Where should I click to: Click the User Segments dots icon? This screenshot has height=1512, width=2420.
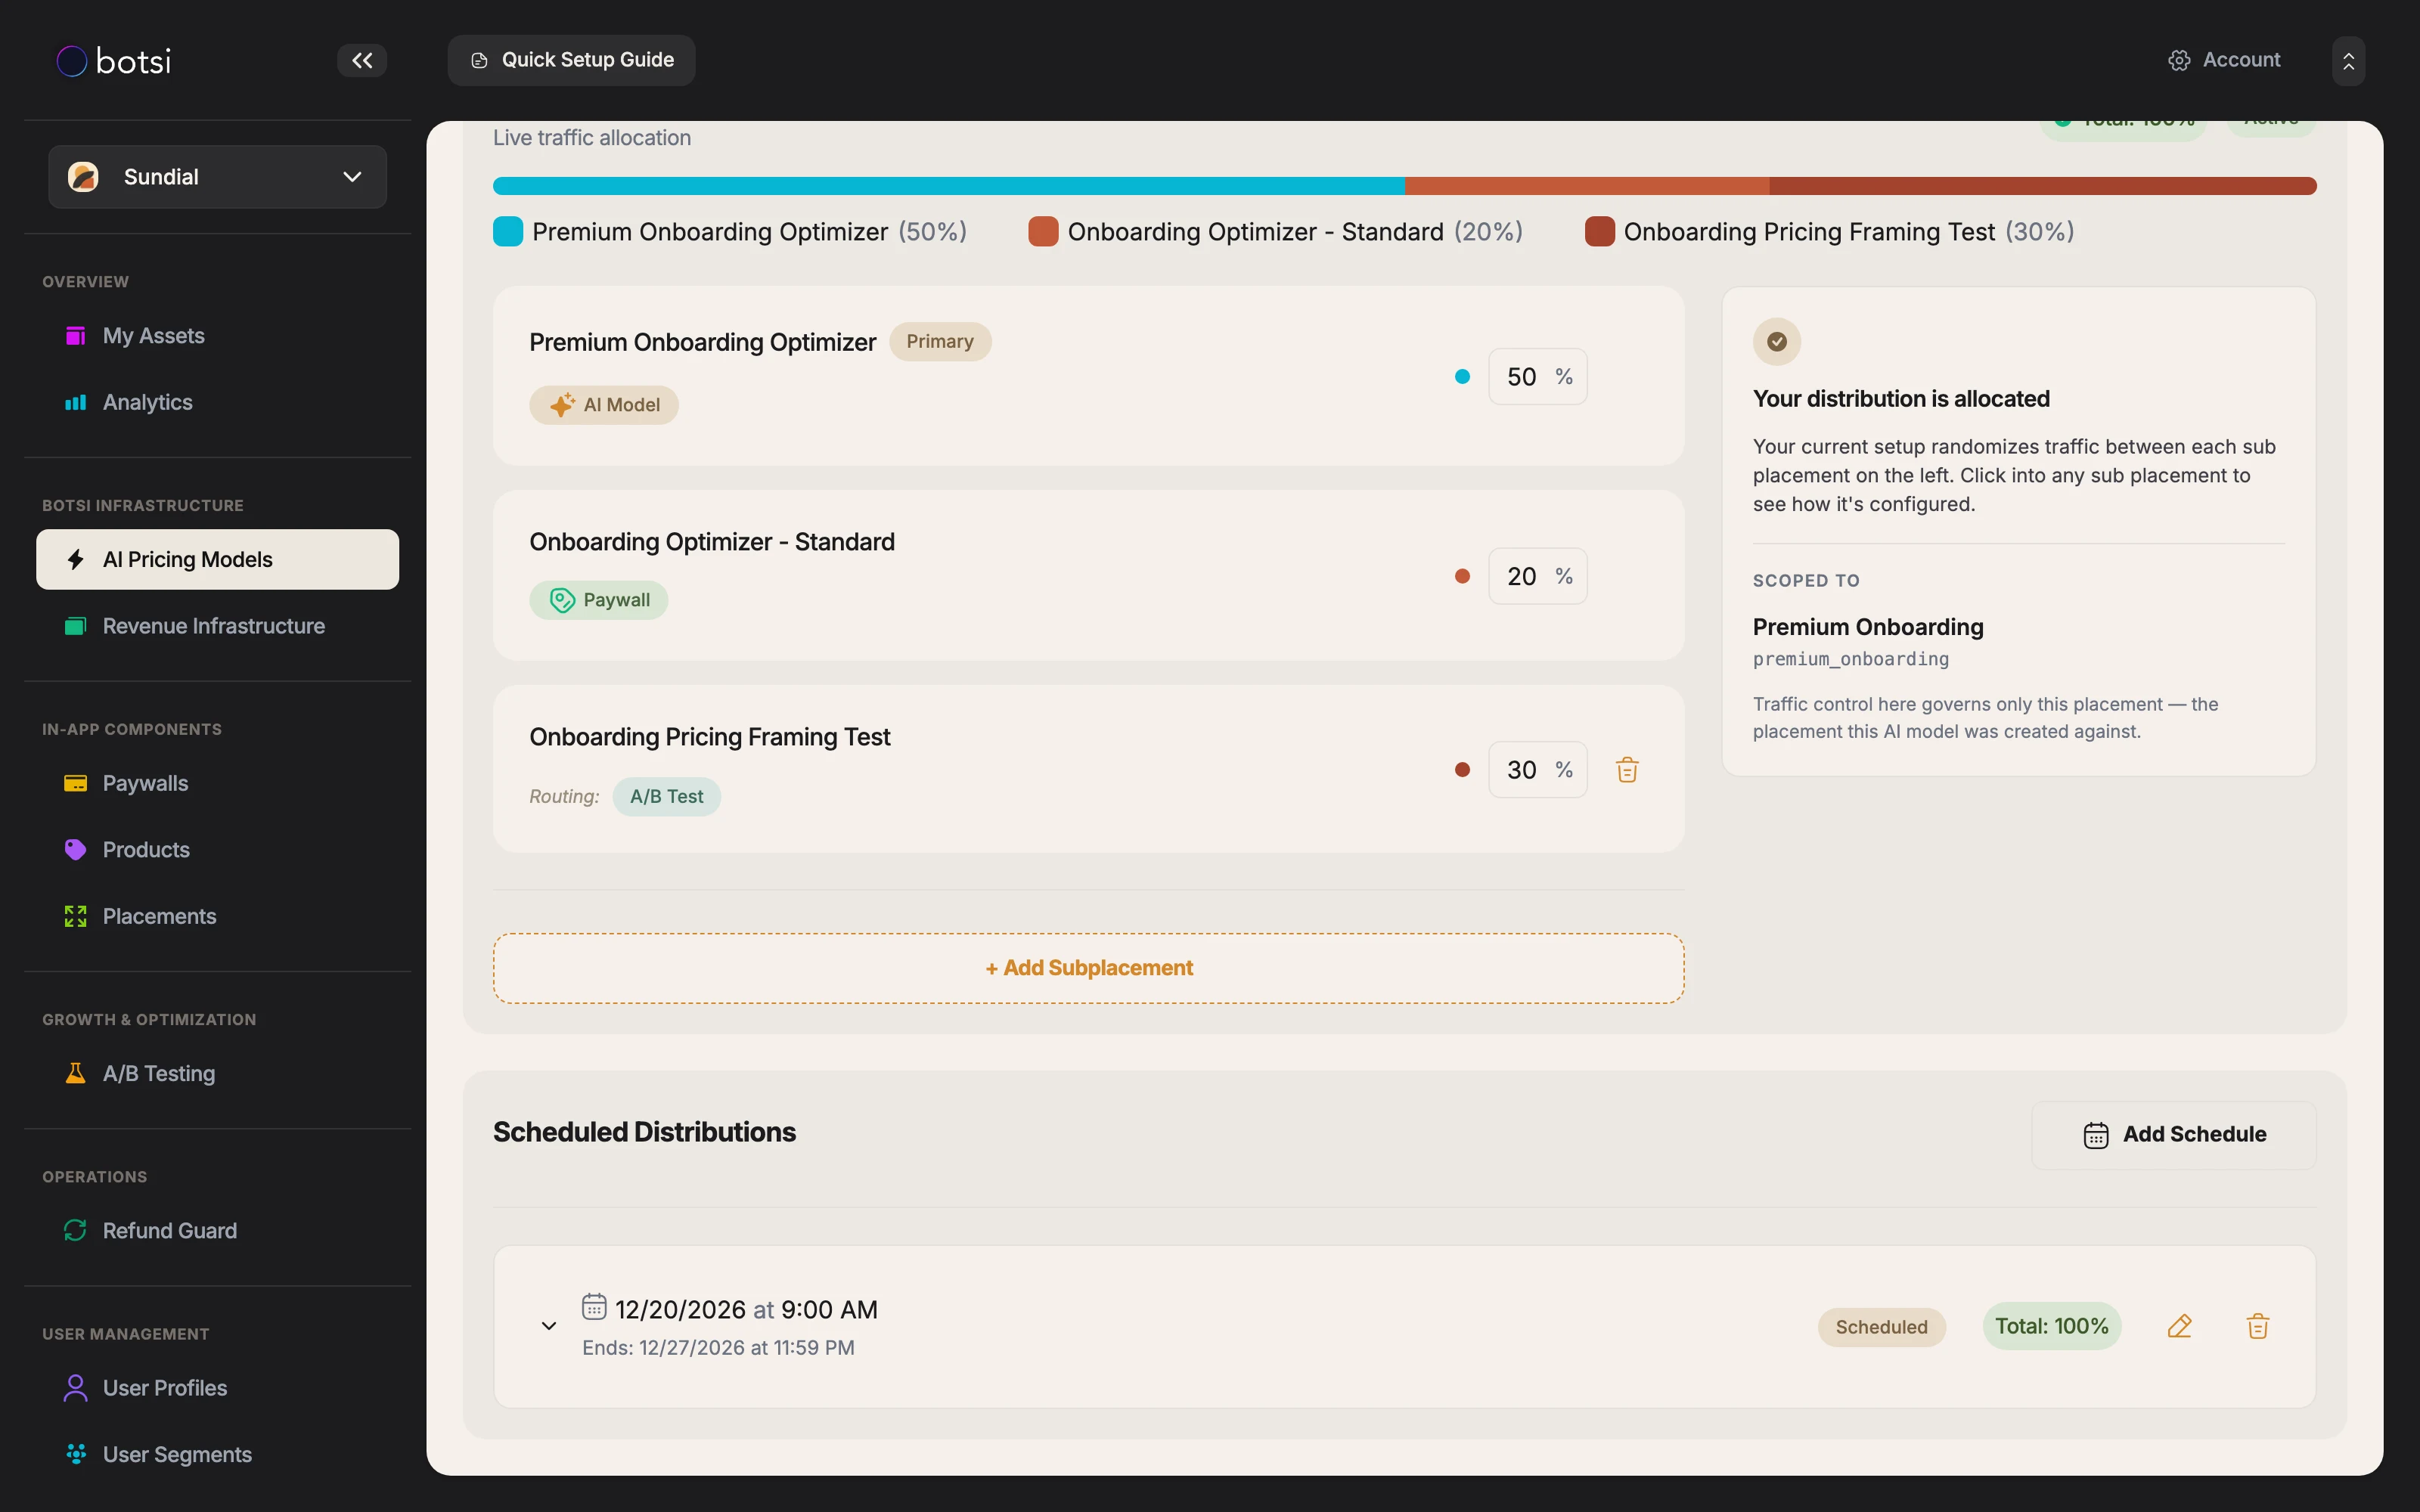[x=75, y=1454]
